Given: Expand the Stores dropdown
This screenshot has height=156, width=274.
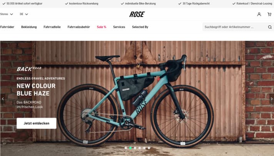Looking at the screenshot, I should point(7,14).
